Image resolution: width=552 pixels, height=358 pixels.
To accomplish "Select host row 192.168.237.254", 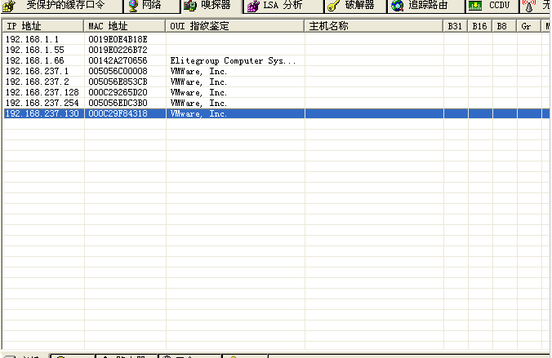I will (x=276, y=103).
